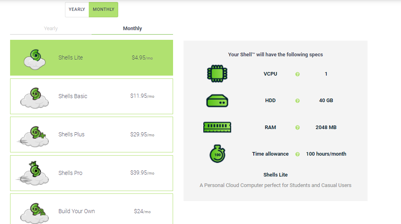Switch billing toggle to MONTHLY

click(103, 10)
